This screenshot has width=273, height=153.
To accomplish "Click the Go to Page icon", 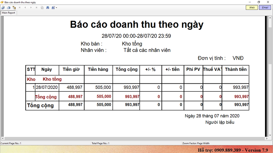I will tap(42, 8).
